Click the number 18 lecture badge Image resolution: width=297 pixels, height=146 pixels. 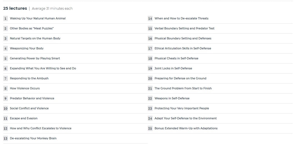coord(150,59)
